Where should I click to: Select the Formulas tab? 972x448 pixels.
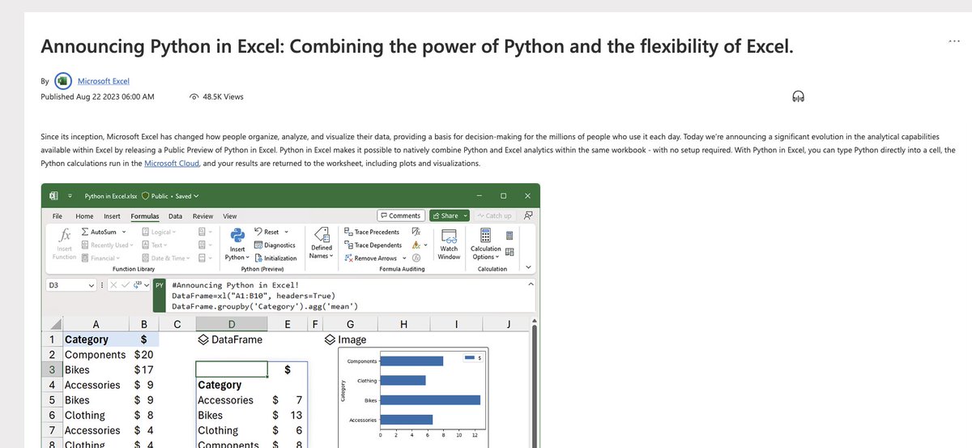pyautogui.click(x=145, y=216)
